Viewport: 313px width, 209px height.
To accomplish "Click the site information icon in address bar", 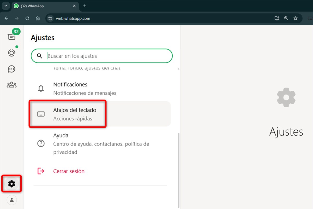I will pos(51,18).
